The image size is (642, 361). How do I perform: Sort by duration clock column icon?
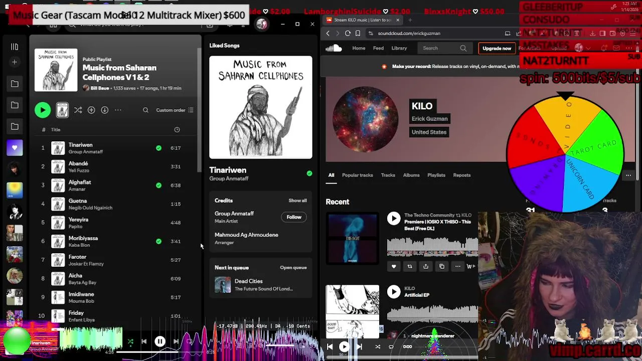click(177, 130)
